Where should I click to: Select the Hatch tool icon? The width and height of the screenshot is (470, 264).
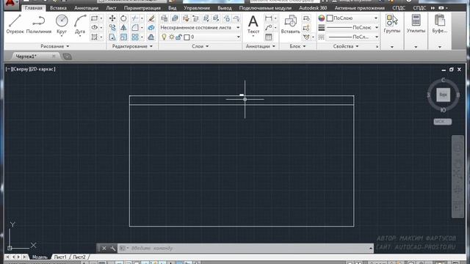[x=95, y=37]
